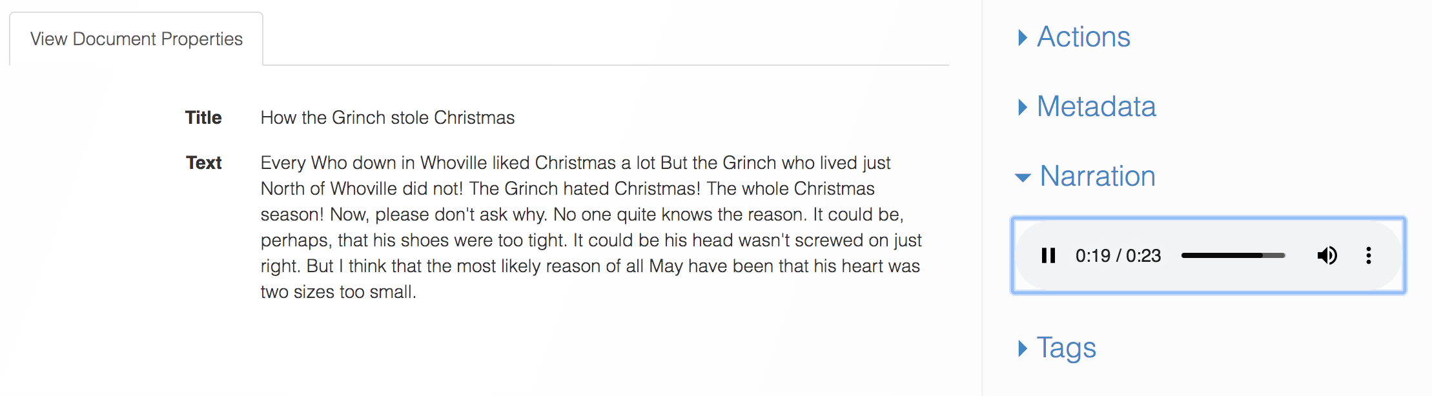Click the disclosure triangle beside Tags
The width and height of the screenshot is (1432, 396).
click(1023, 348)
